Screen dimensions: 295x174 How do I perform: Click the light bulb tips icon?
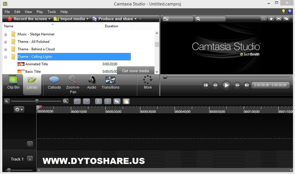click(x=283, y=12)
